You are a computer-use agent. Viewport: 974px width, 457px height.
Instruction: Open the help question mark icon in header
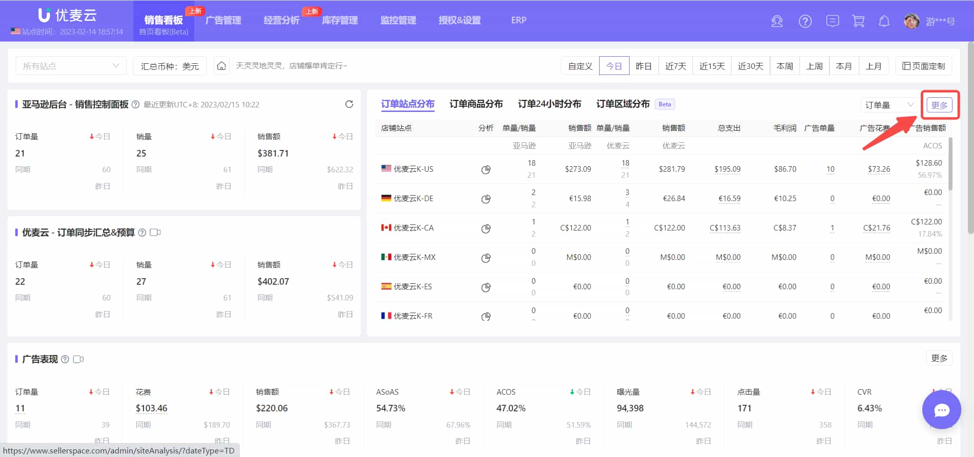tap(805, 21)
